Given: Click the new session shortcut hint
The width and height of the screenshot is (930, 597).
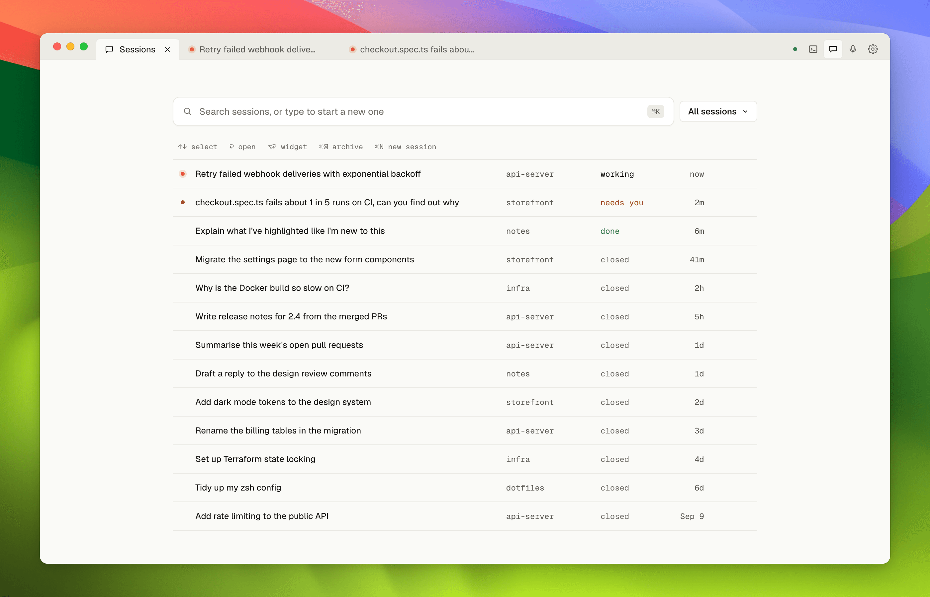Looking at the screenshot, I should (405, 147).
